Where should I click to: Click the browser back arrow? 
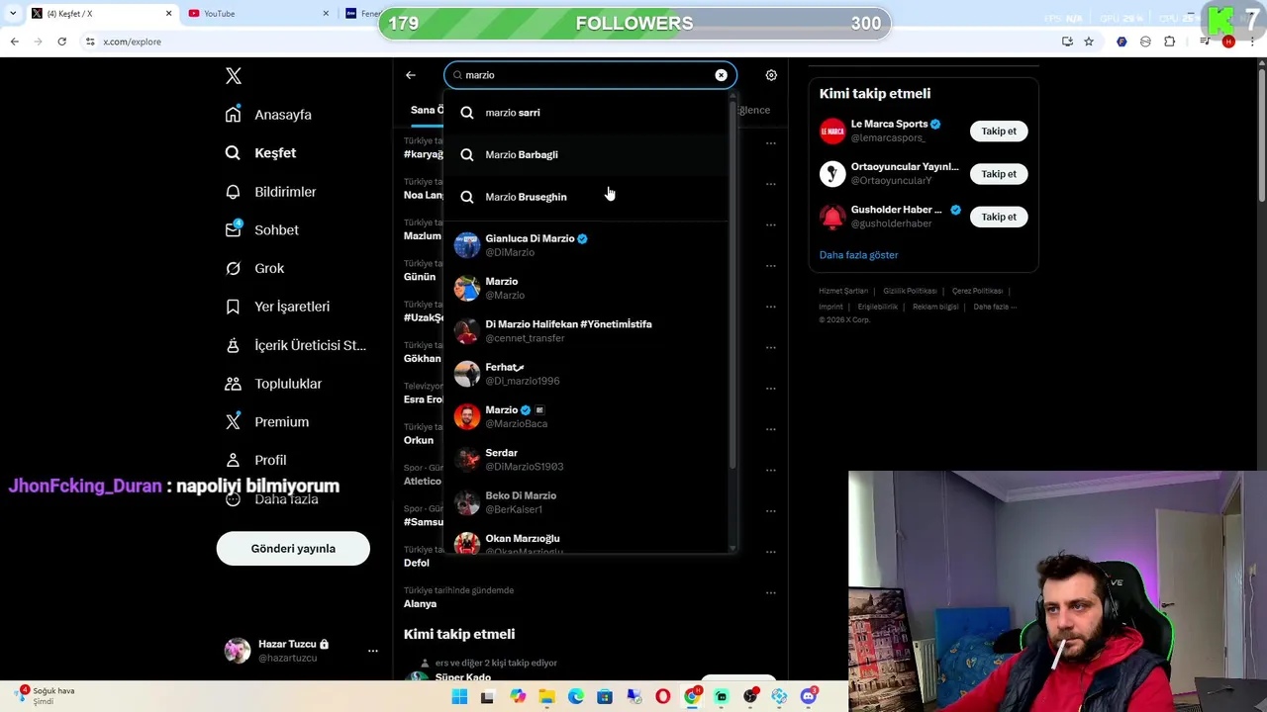tap(14, 42)
